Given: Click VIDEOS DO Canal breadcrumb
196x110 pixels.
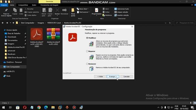Looking at the screenshot, I should pos(54,23).
